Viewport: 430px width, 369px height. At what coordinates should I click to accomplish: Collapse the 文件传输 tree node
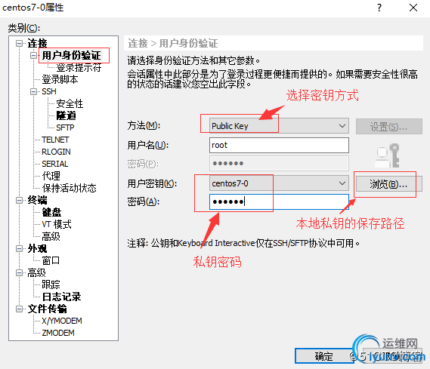tap(19, 309)
